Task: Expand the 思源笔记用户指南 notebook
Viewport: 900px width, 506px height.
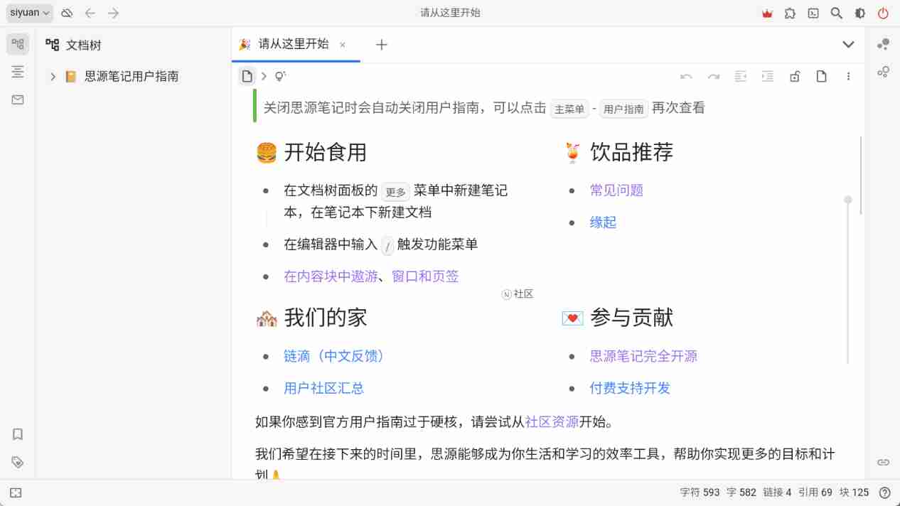Action: [53, 77]
